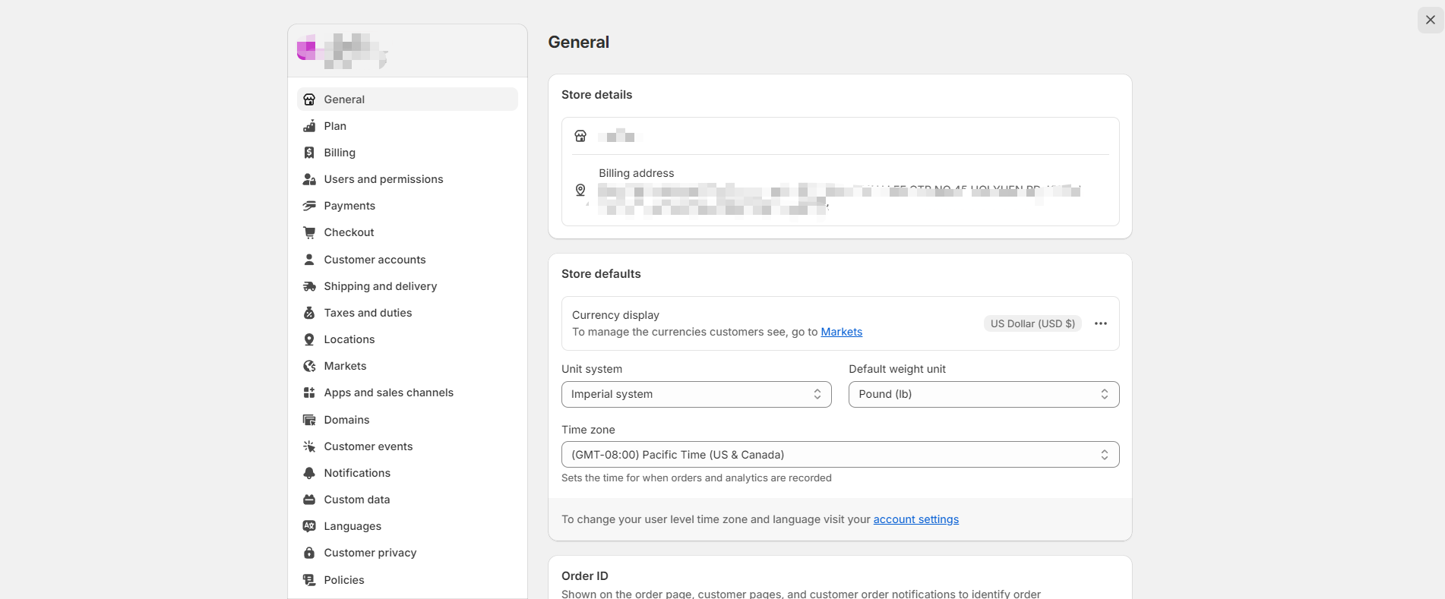Click the General page heading
Image resolution: width=1445 pixels, height=599 pixels.
click(578, 43)
